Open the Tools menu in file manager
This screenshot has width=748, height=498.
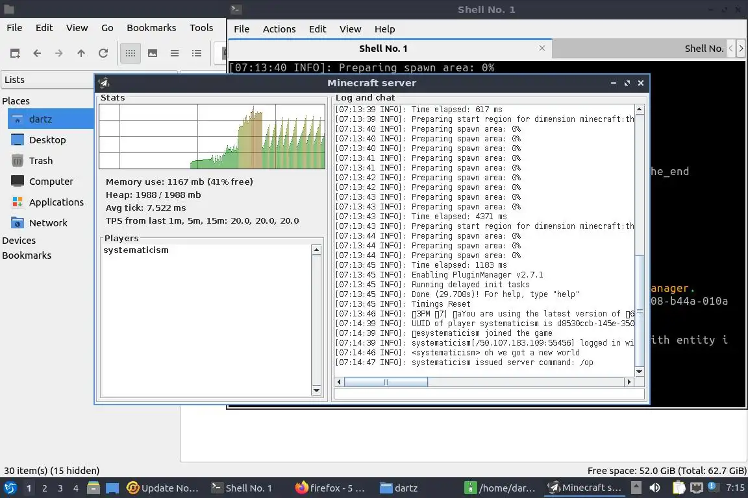(x=201, y=28)
